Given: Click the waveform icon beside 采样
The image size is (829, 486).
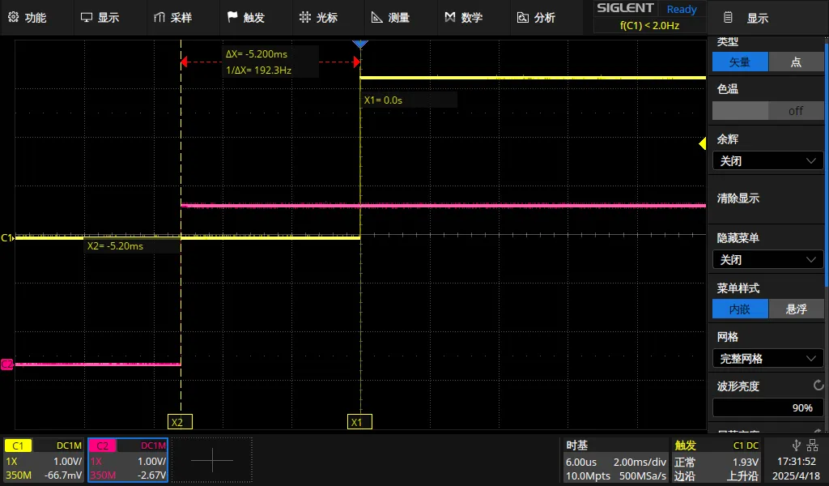Looking at the screenshot, I should 159,18.
